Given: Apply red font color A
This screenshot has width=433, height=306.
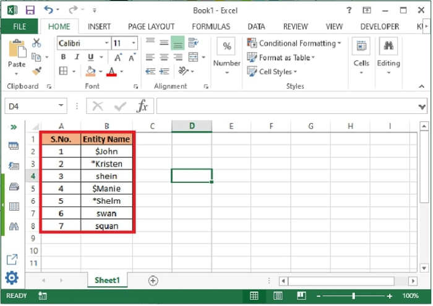Looking at the screenshot, I should pos(111,72).
